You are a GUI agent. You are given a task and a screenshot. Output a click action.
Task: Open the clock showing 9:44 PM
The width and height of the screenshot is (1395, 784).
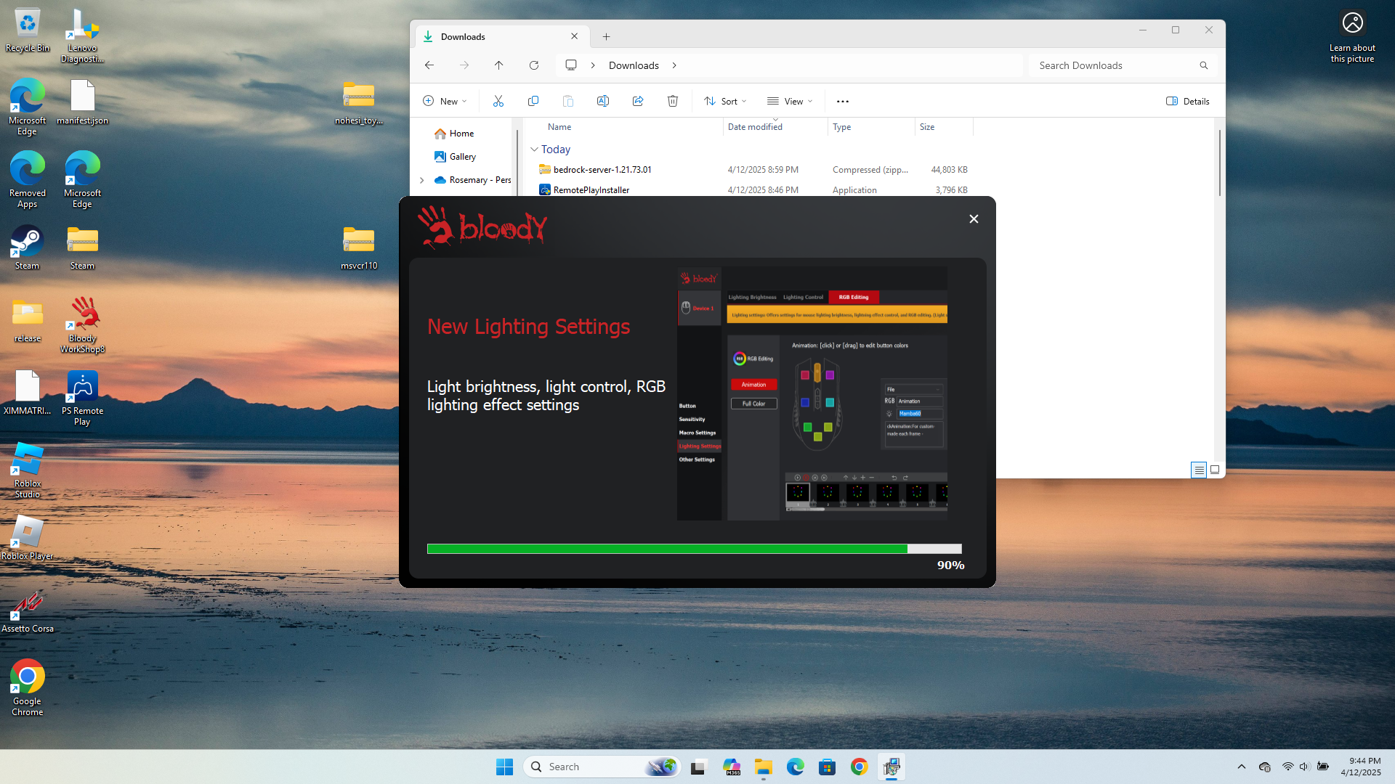[1361, 767]
